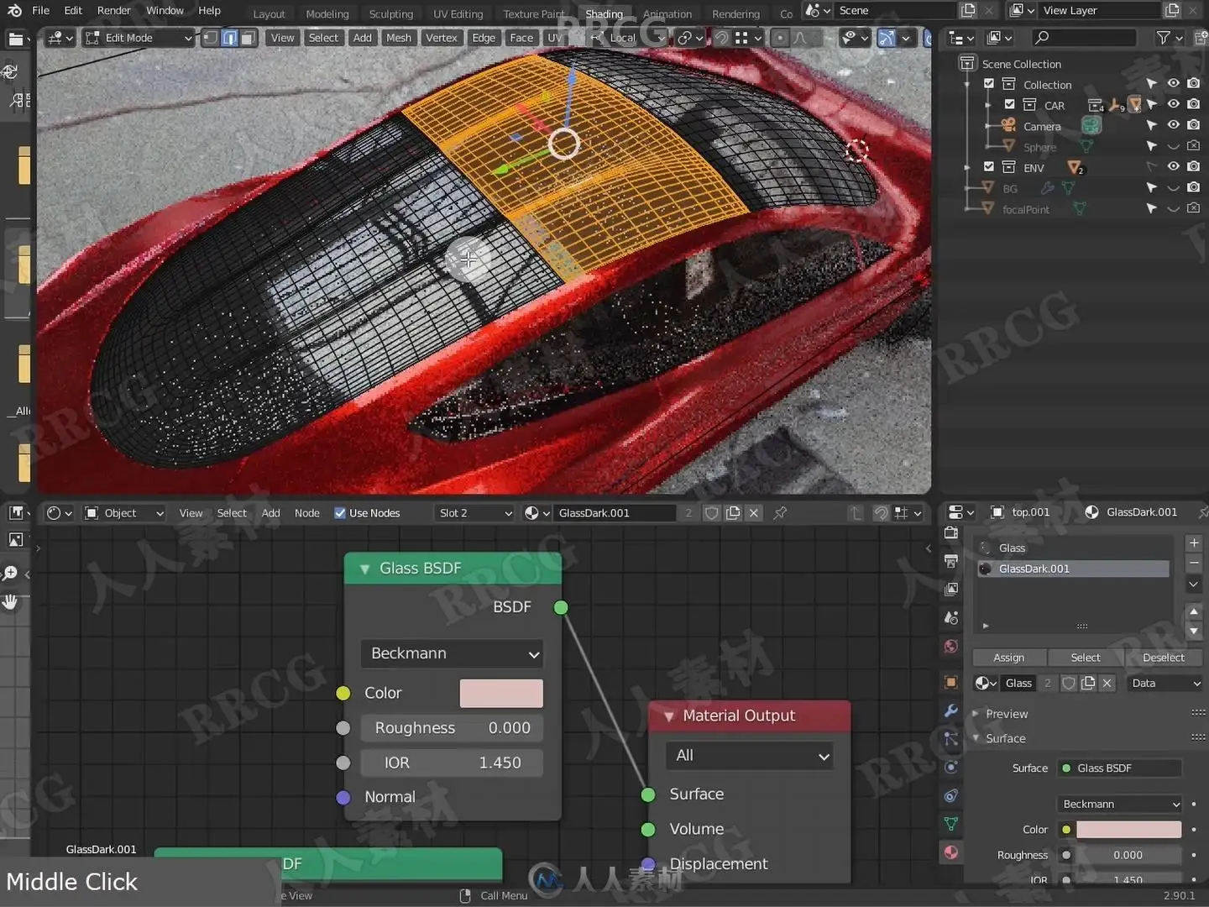
Task: Toggle proportional editing icon in viewport header
Action: [x=780, y=38]
